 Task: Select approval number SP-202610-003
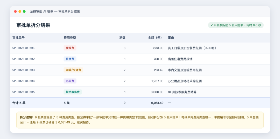(24, 70)
